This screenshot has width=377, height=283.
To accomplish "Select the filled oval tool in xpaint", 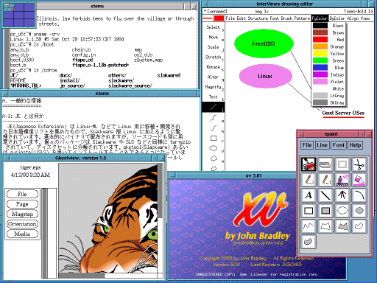I will tap(359, 211).
